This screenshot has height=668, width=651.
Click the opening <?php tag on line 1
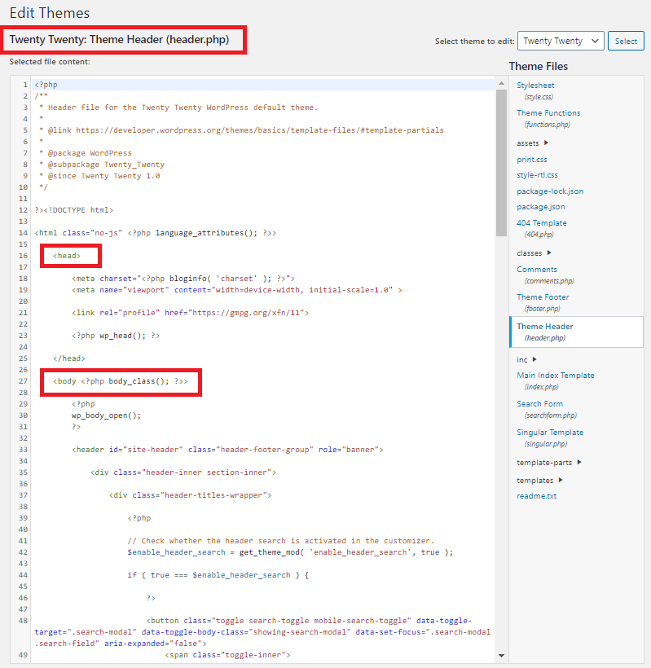click(46, 85)
